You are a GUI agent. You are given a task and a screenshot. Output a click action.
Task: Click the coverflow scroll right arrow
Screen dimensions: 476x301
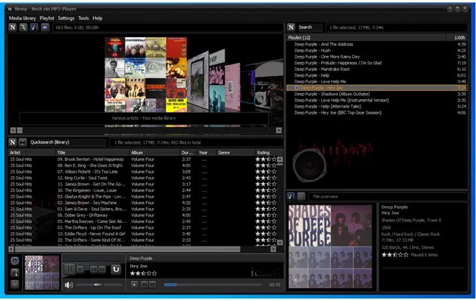tap(279, 130)
